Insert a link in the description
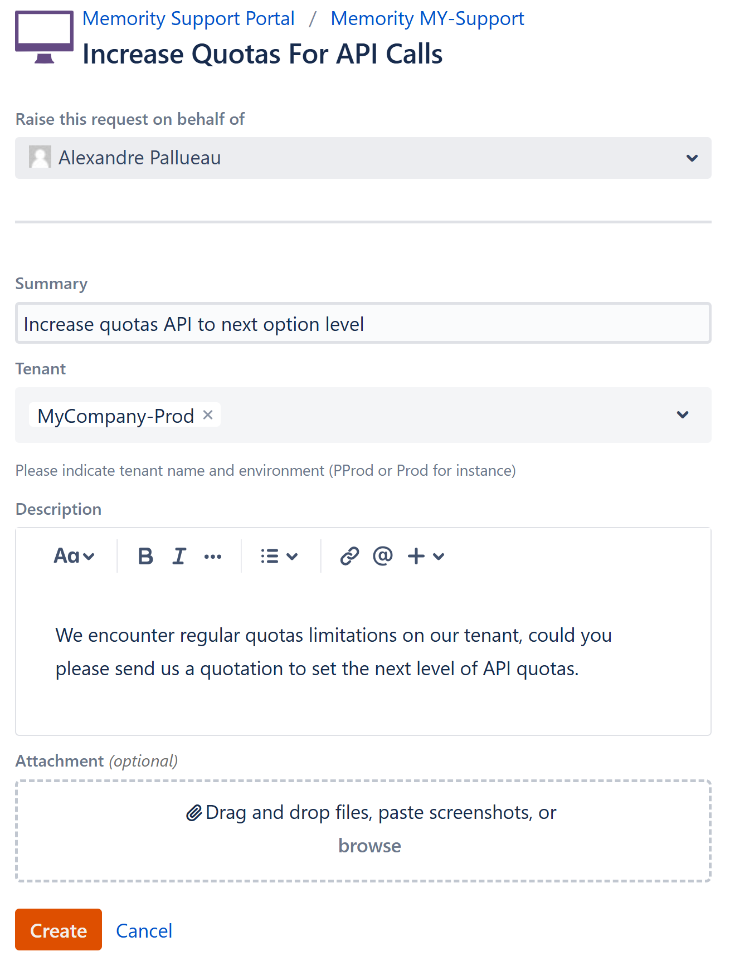Screen dimensions: 730x961 click(349, 556)
